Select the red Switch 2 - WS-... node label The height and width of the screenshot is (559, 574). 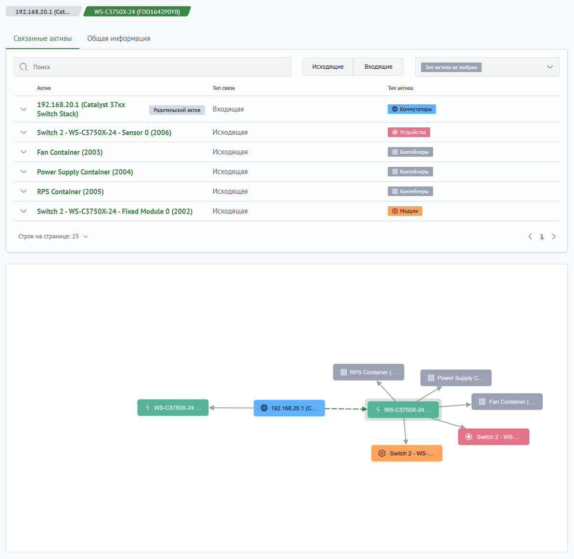click(x=498, y=437)
